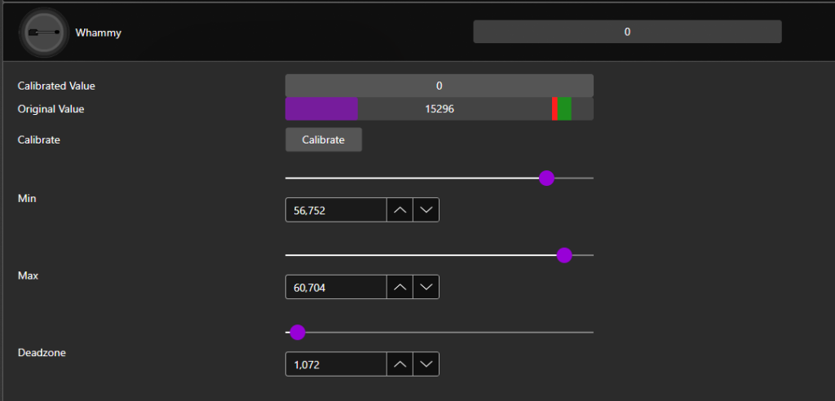Click the Whammy header value bar
The height and width of the screenshot is (401, 835).
tap(627, 32)
